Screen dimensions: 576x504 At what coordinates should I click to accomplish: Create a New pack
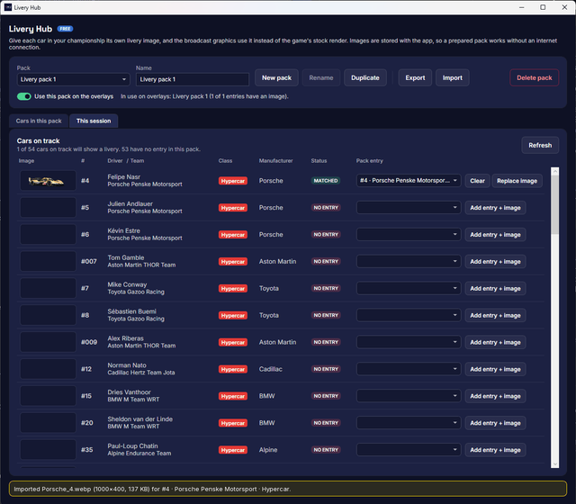tap(276, 78)
